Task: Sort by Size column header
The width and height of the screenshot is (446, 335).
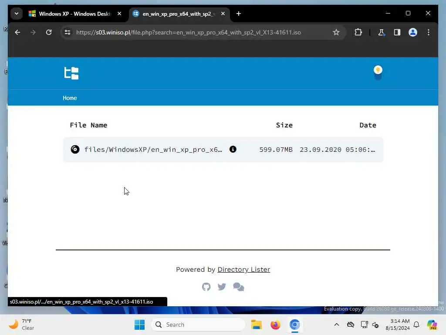Action: (x=284, y=125)
